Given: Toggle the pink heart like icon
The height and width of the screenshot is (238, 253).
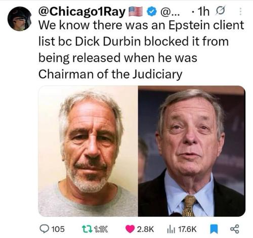Looking at the screenshot, I should 130,229.
